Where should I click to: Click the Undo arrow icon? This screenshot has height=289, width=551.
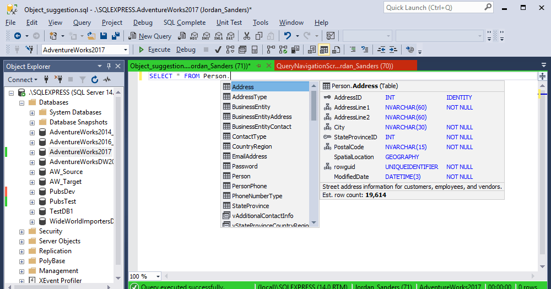pyautogui.click(x=287, y=36)
